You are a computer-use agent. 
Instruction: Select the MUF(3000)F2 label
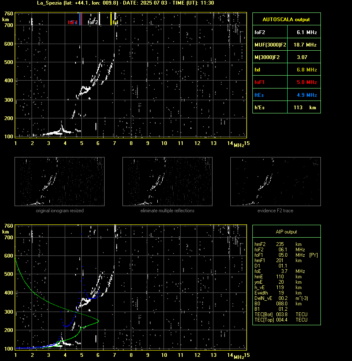click(270, 45)
